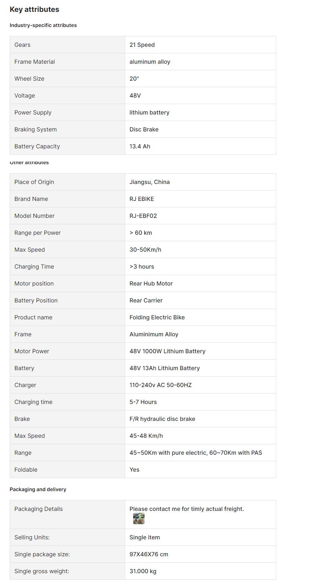The height and width of the screenshot is (584, 314).
Task: Click the Industry-specific attributes subheading
Action: click(x=43, y=25)
